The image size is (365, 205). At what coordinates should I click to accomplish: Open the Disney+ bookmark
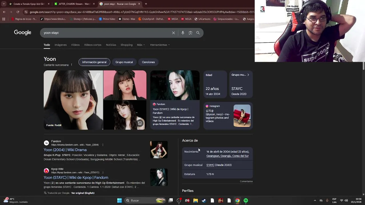(x=82, y=19)
